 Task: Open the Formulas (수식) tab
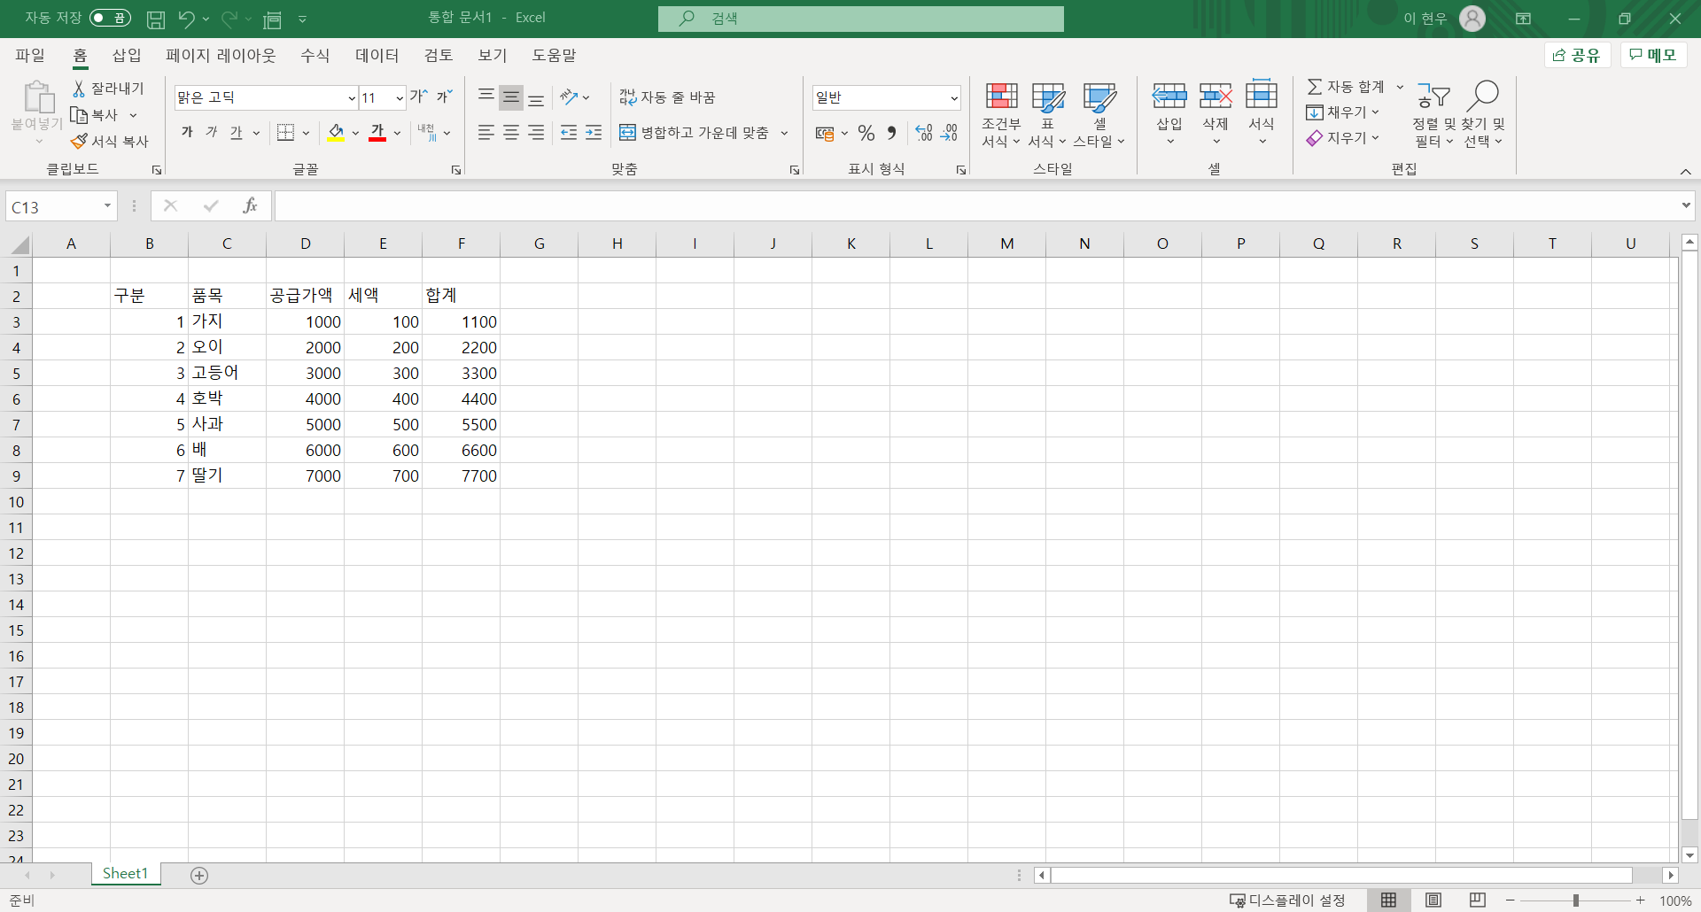point(315,55)
